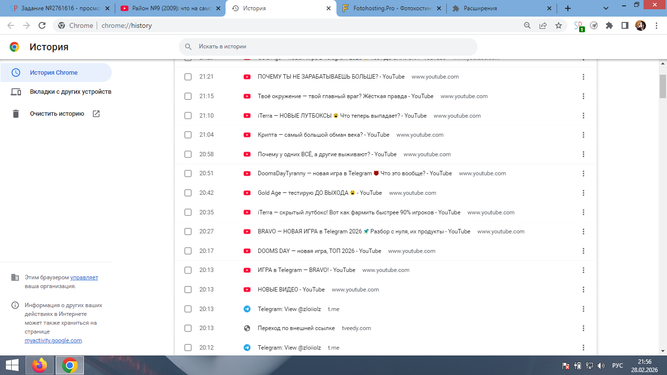The height and width of the screenshot is (375, 667).
Task: Check the box for iTerra НОВЫЕ ЛУТБОКСЫ entry
Action: [188, 116]
